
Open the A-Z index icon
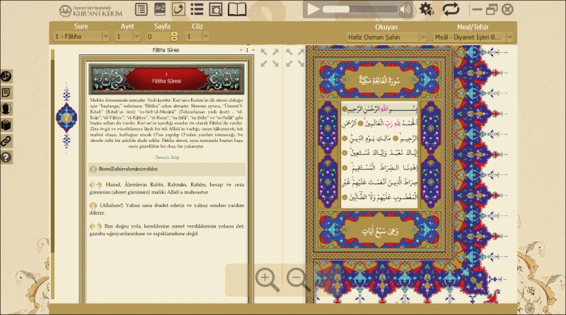[x=161, y=9]
